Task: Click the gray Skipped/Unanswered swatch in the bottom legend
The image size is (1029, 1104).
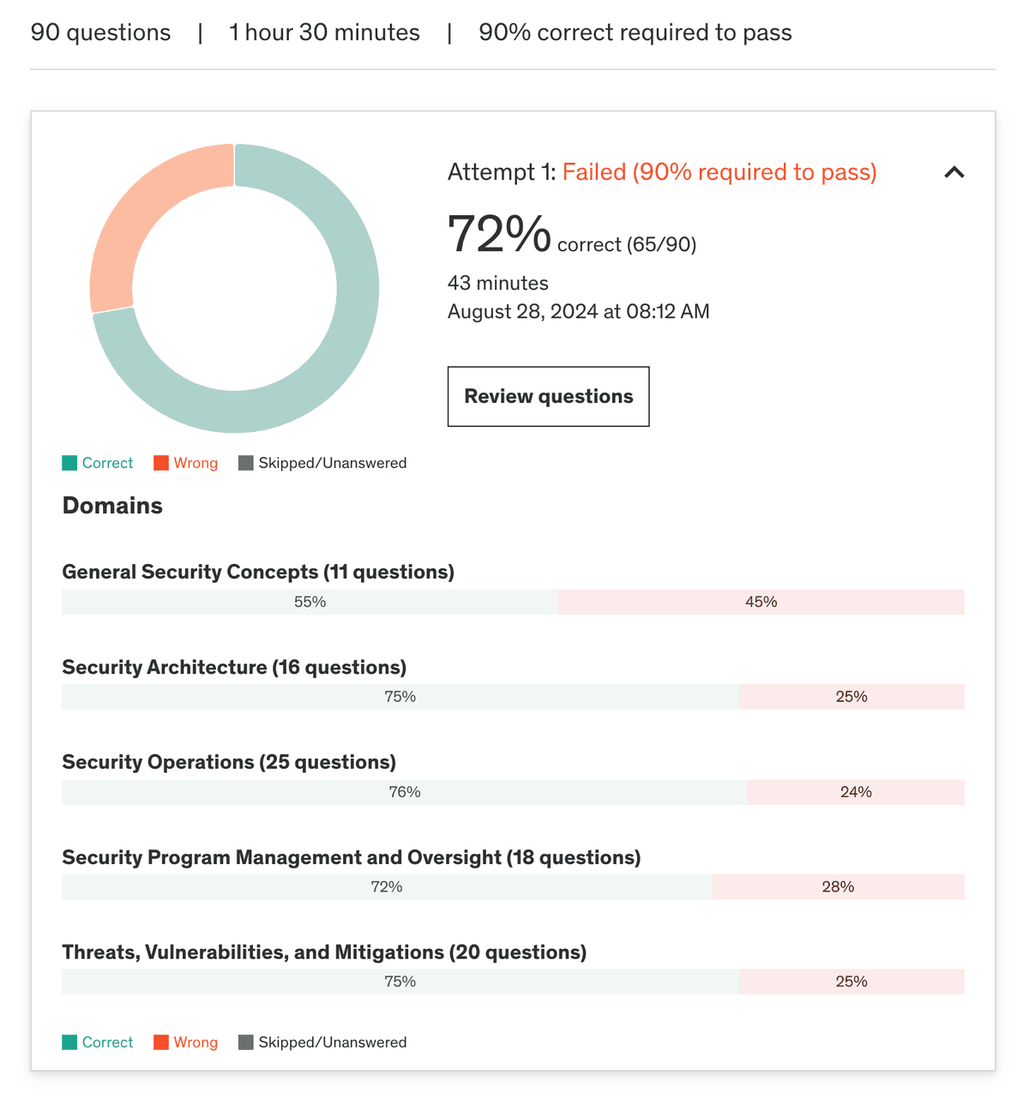Action: coord(246,1043)
